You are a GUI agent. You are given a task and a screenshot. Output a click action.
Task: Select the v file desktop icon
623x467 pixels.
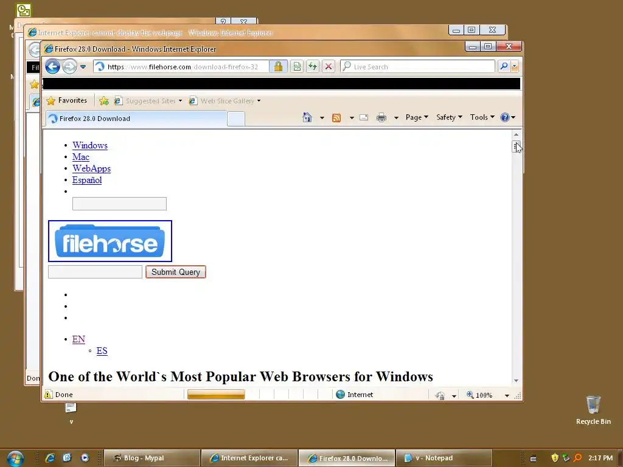coord(71,413)
